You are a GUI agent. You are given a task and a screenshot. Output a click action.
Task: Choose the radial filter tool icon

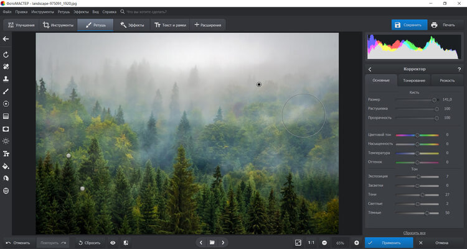6,104
